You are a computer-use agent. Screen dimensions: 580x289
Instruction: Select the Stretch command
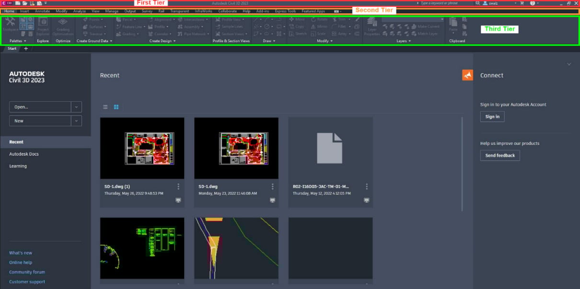(298, 34)
